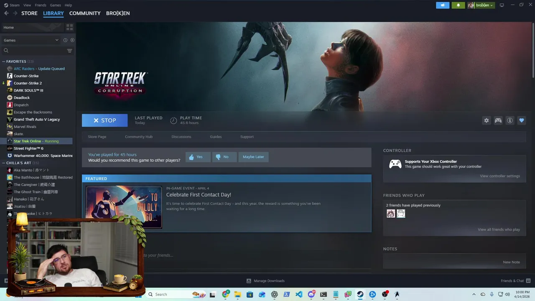Screen dimensions: 535x301
Task: Go to the COMMUNITY tab
Action: [85, 13]
